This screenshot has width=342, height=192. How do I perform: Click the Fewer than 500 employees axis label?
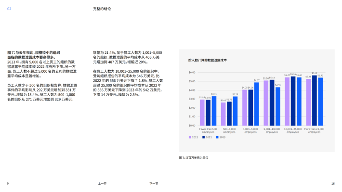click(208, 130)
